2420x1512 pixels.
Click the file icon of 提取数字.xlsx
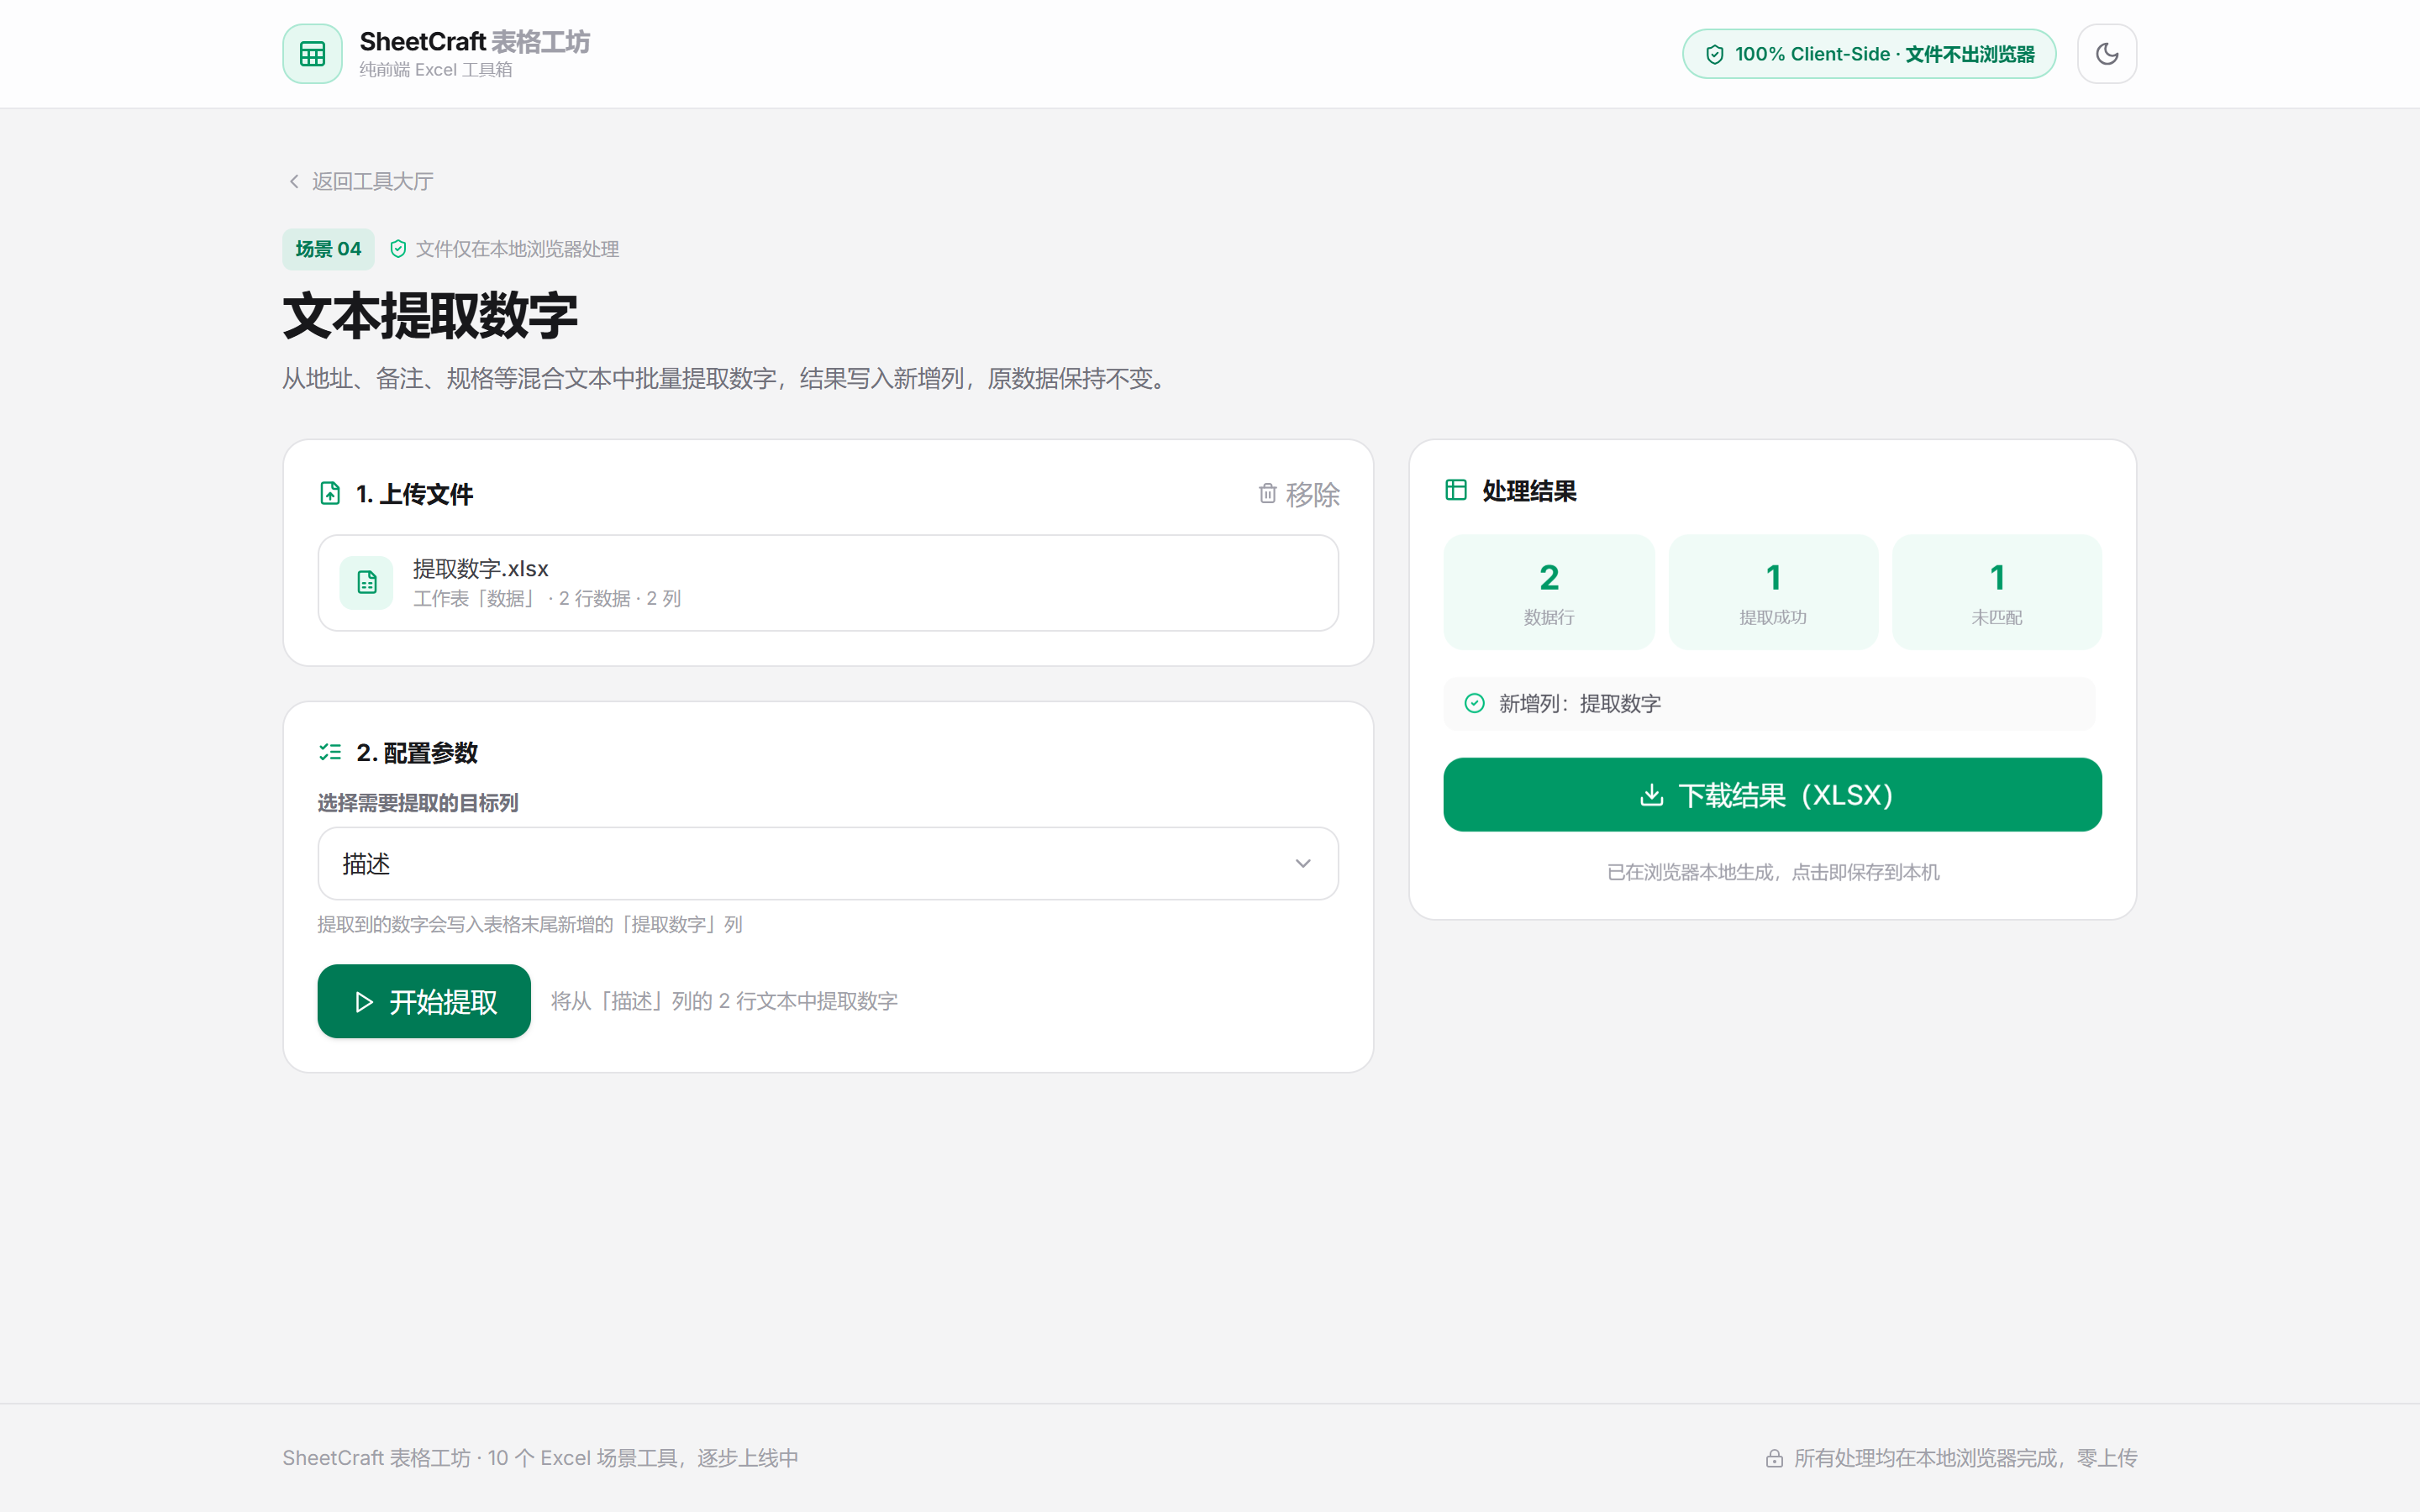(x=367, y=582)
